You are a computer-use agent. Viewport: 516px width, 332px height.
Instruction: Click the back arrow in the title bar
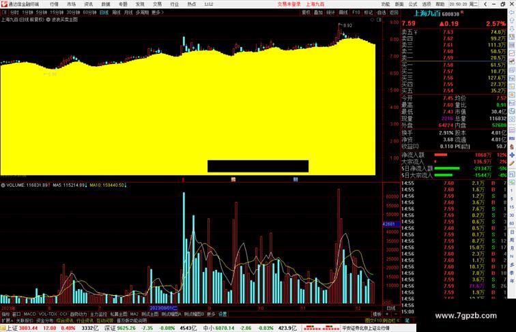(x=485, y=4)
